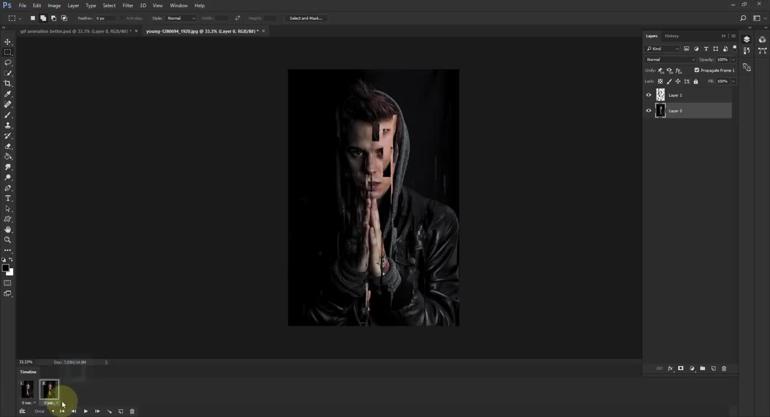Play the frame animation

85,412
